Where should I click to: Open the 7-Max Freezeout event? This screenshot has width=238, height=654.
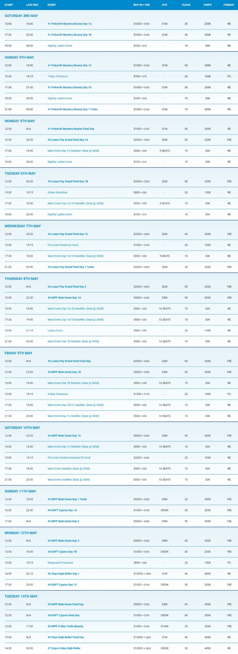click(58, 76)
